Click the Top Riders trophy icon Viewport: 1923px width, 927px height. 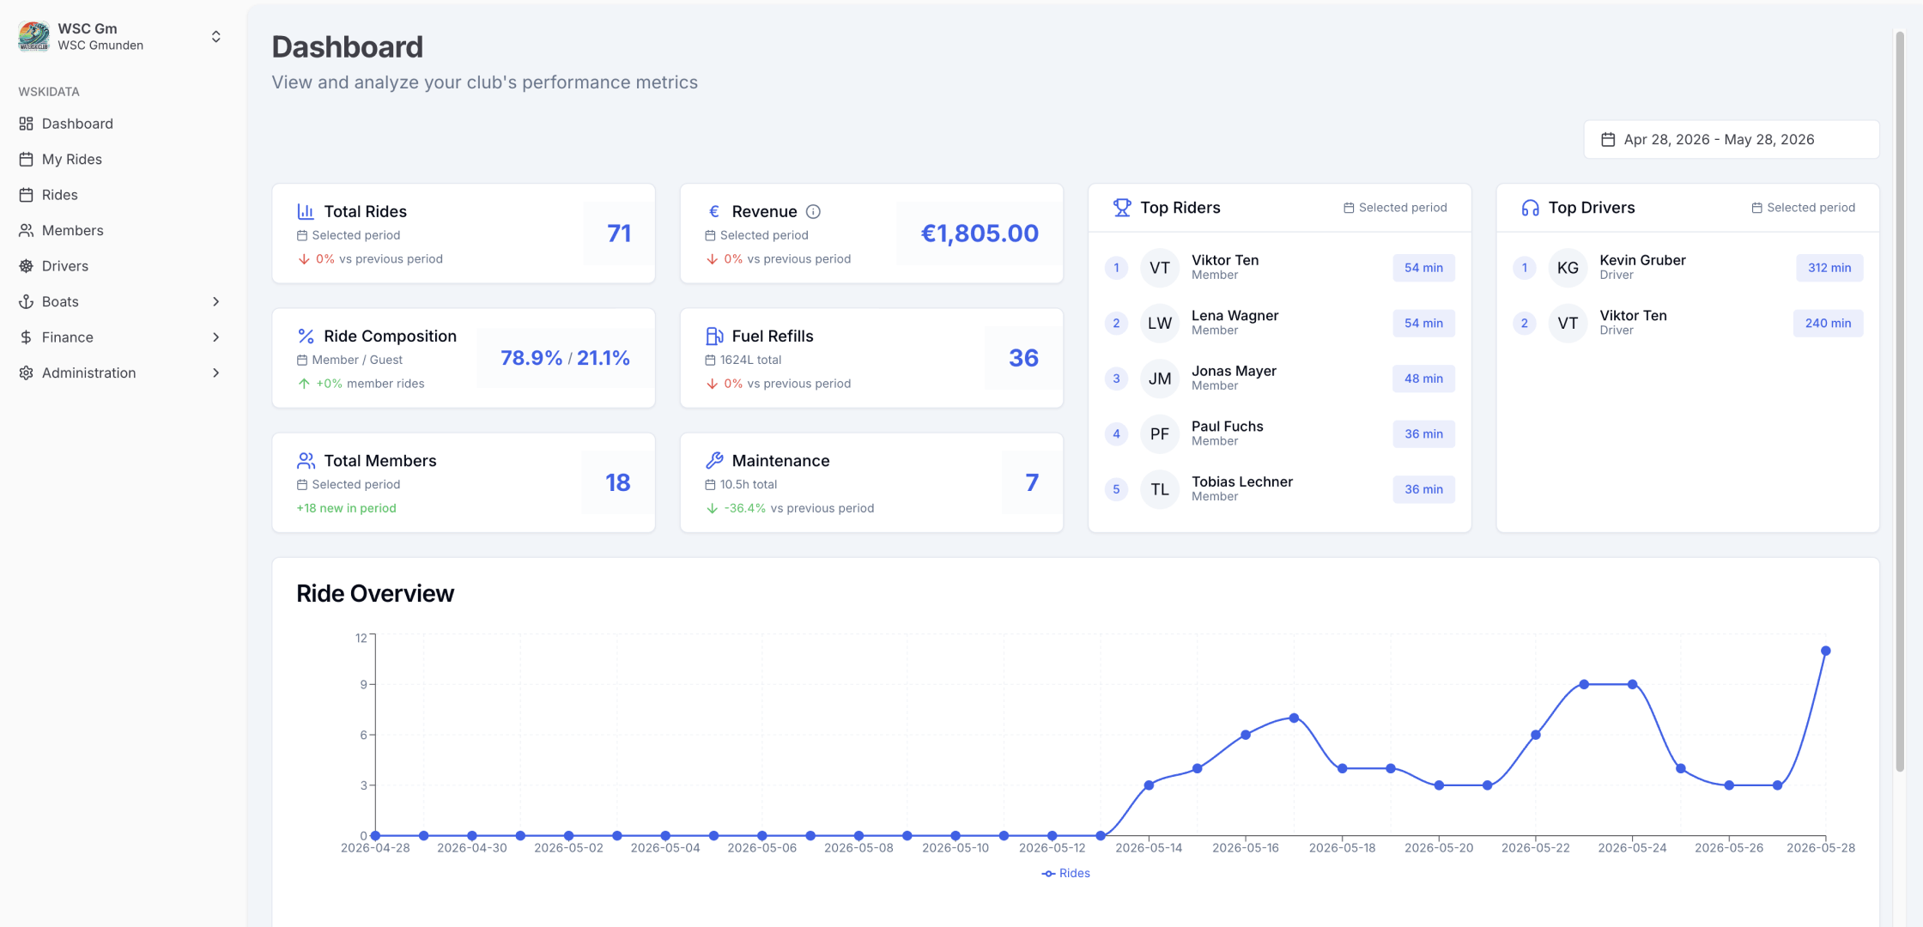1122,208
